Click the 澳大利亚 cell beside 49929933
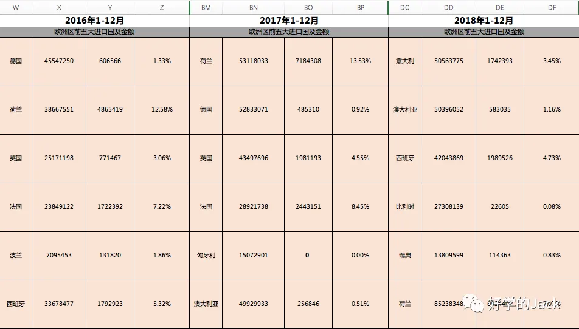Image resolution: width=579 pixels, height=329 pixels. click(206, 305)
